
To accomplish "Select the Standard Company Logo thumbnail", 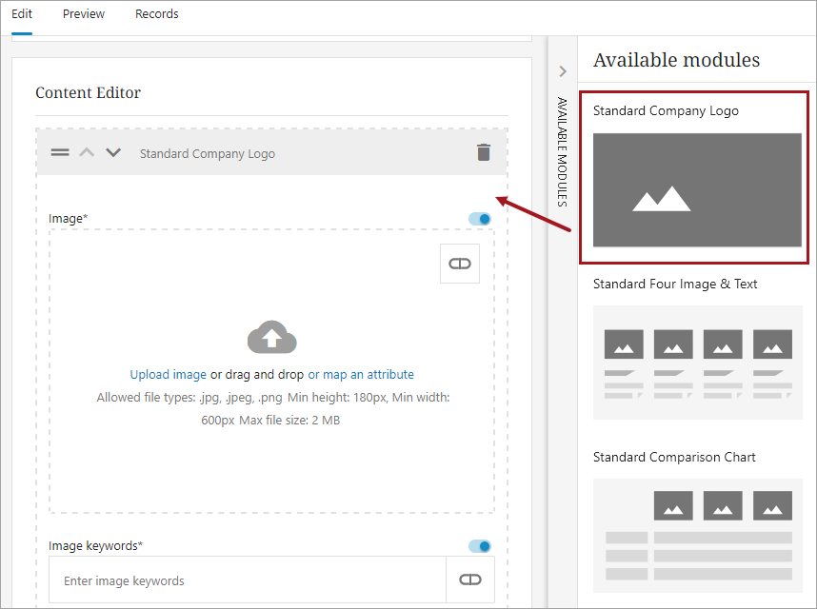I will click(697, 189).
